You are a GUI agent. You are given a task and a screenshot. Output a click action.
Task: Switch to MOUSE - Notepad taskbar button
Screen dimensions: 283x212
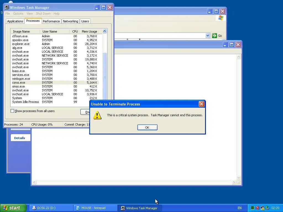tap(96, 208)
